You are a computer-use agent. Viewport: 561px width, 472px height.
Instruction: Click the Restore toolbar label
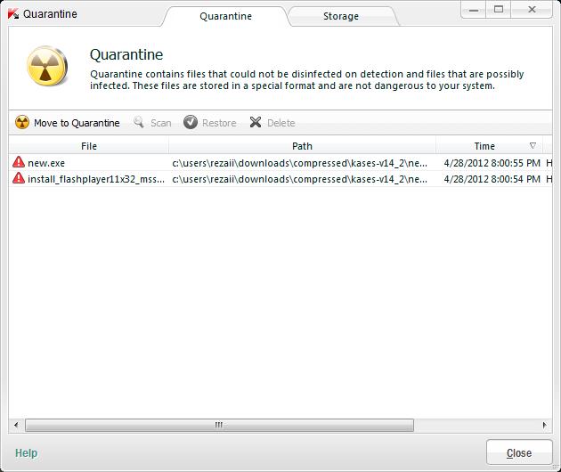pos(219,123)
